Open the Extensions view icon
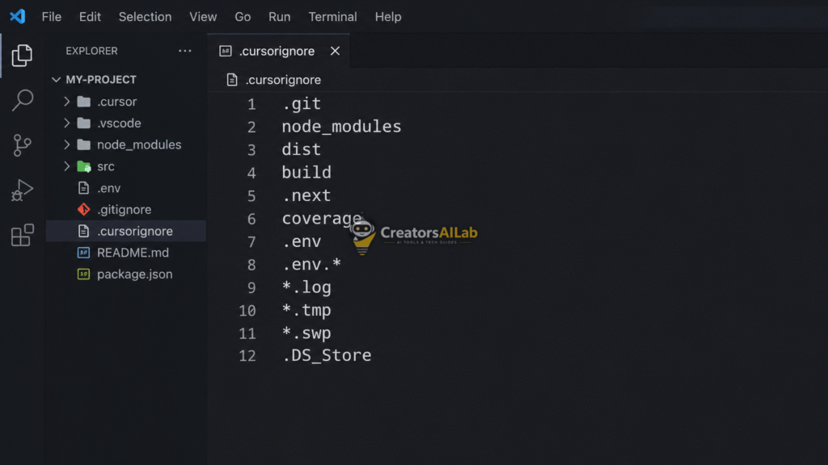Image resolution: width=828 pixels, height=465 pixels. point(22,235)
